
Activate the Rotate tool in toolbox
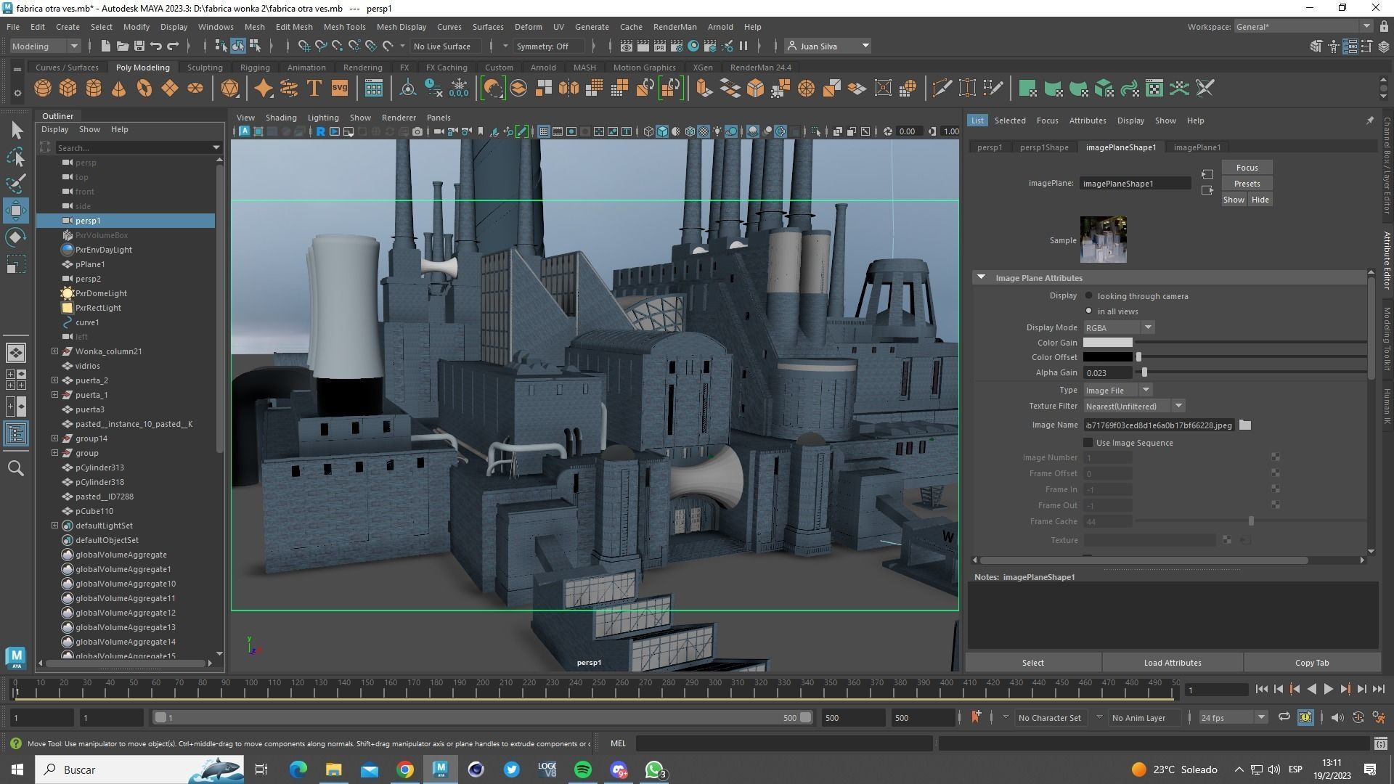pos(17,237)
